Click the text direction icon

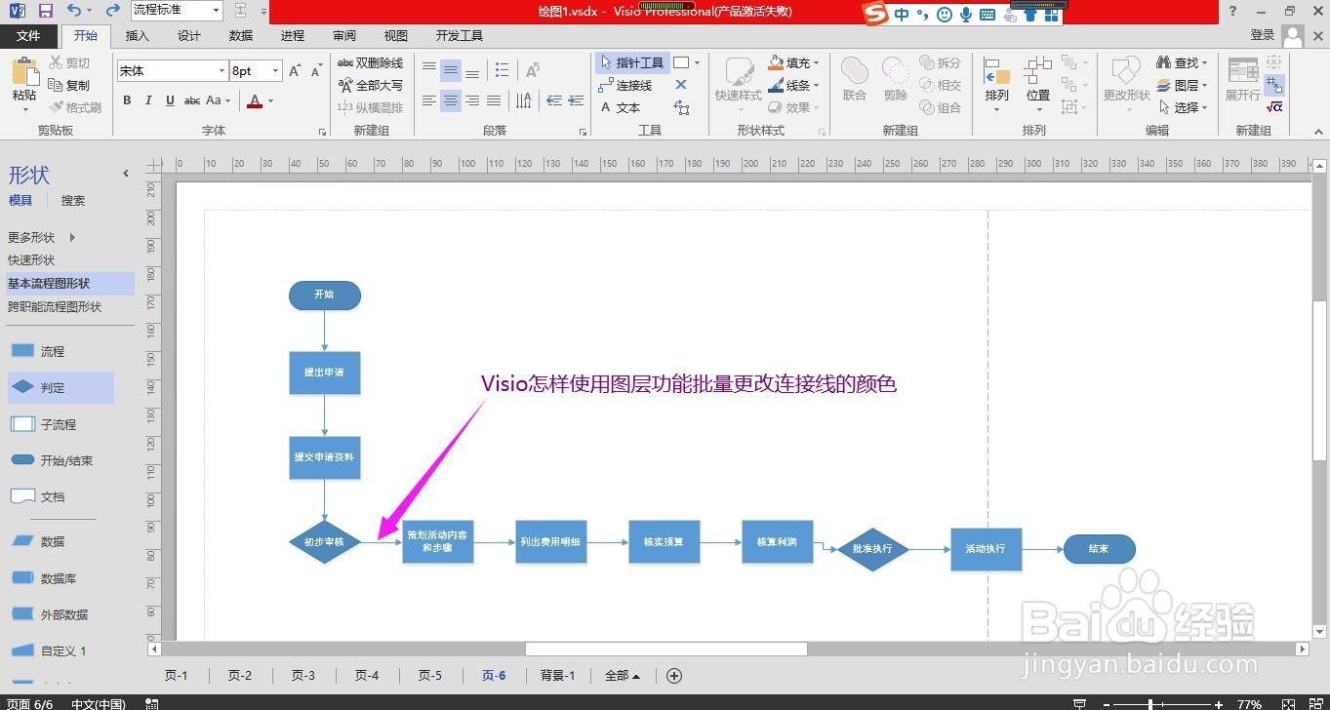(x=524, y=100)
